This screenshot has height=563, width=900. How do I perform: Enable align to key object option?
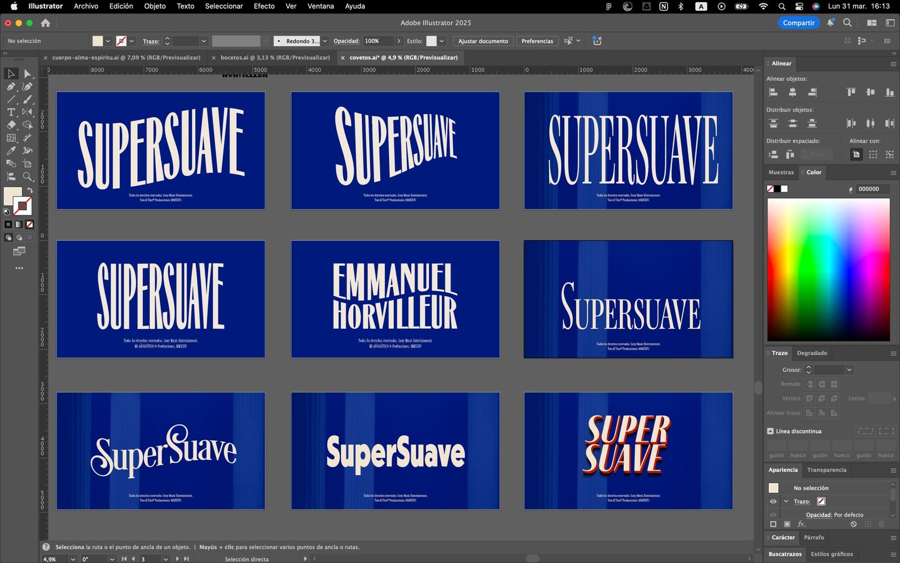click(889, 154)
